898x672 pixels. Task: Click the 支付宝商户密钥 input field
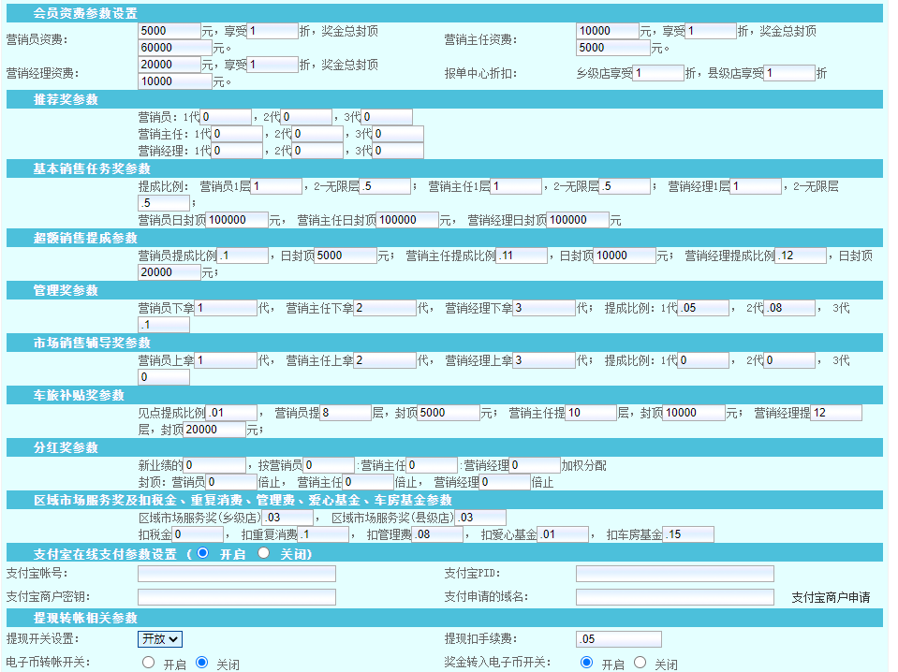pos(236,597)
